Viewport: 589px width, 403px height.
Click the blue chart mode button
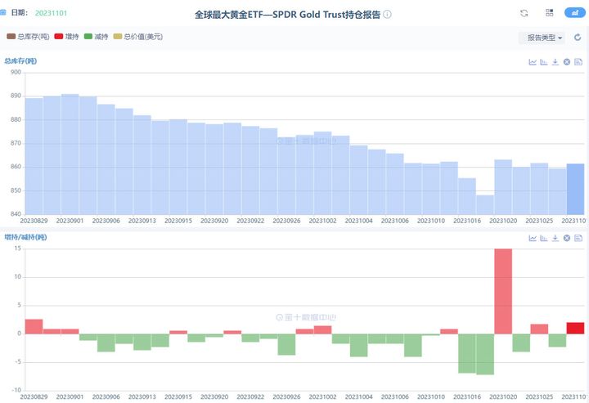point(574,14)
